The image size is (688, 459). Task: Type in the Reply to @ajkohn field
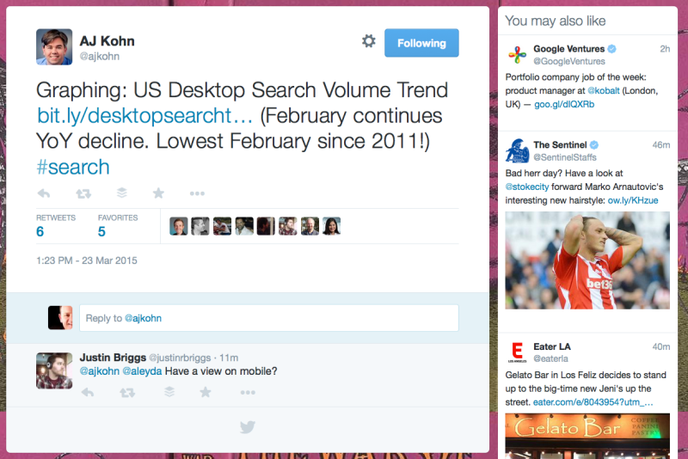click(x=268, y=318)
